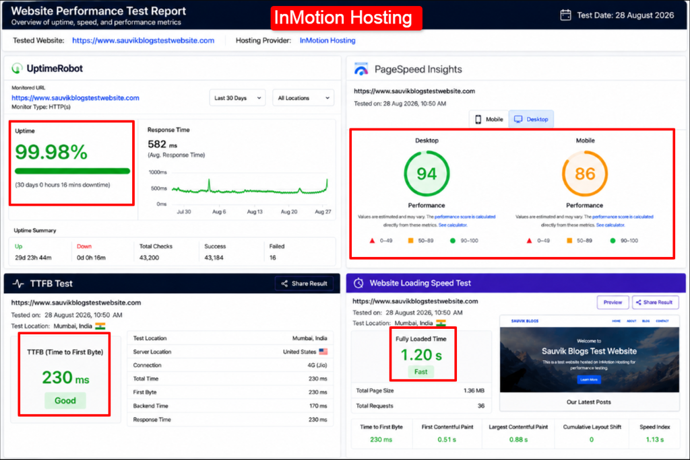Viewport: 690px width, 460px height.
Task: Click the Desktop 94 score gauge
Action: point(427,174)
